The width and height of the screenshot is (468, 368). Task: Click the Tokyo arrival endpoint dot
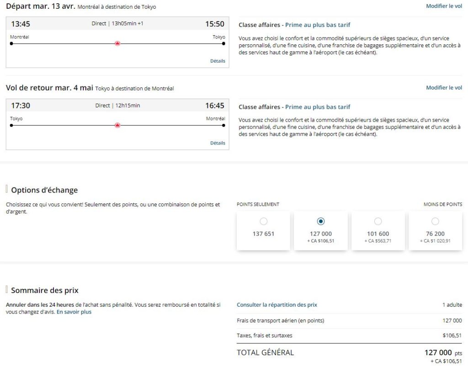[223, 44]
